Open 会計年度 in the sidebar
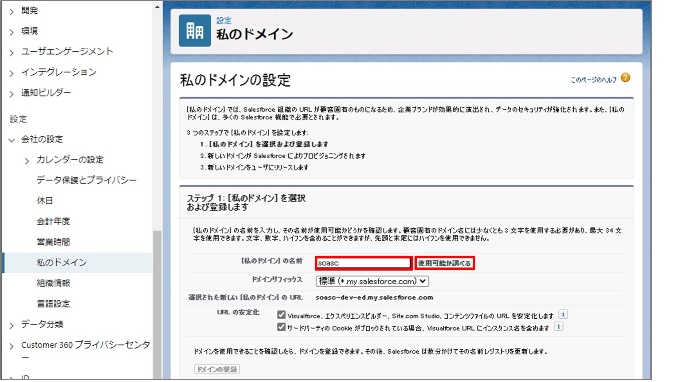This screenshot has height=382, width=676. [x=53, y=221]
